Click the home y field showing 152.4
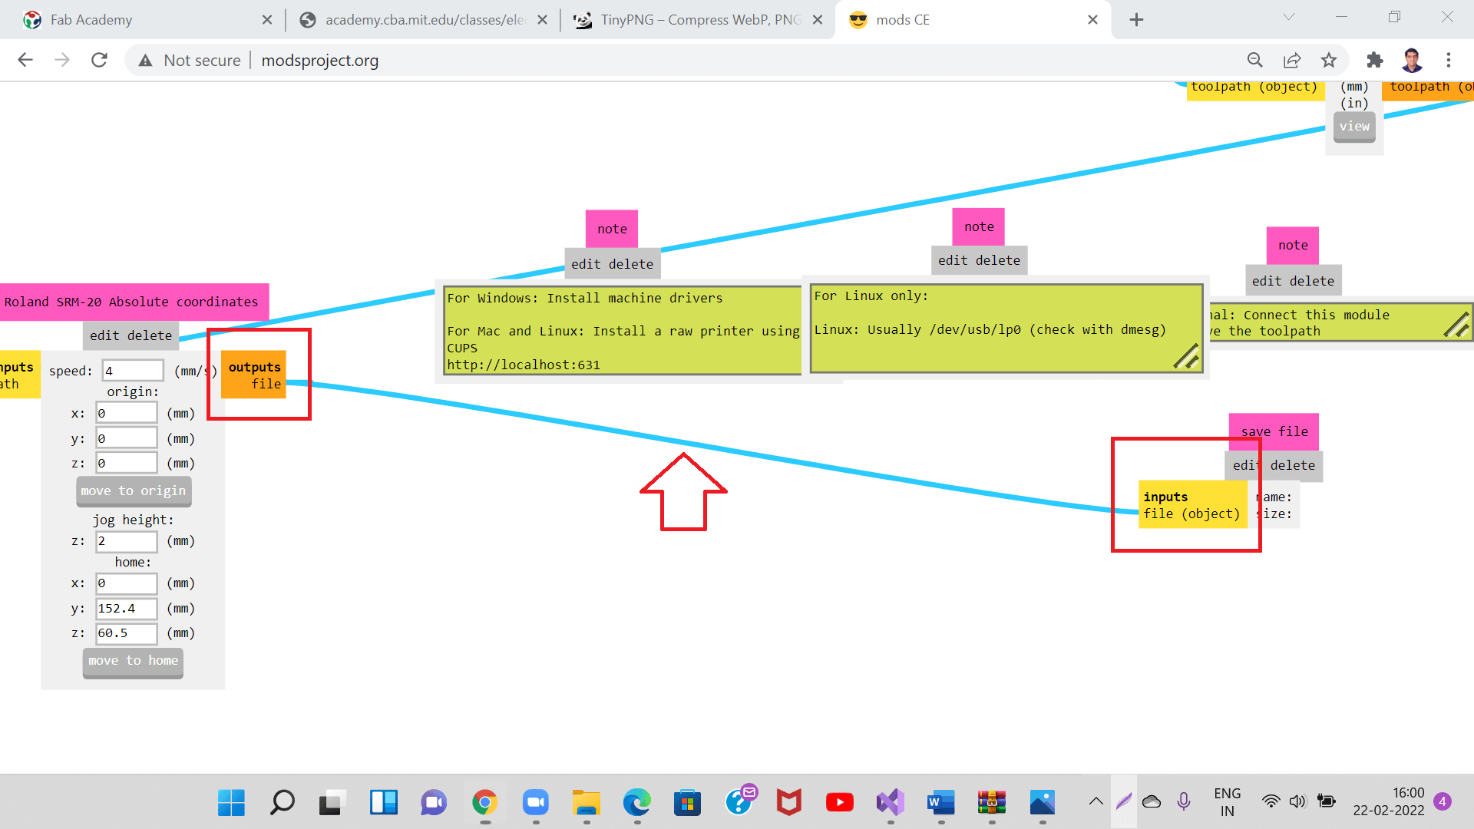Screen dimensions: 1474x829 127,609
